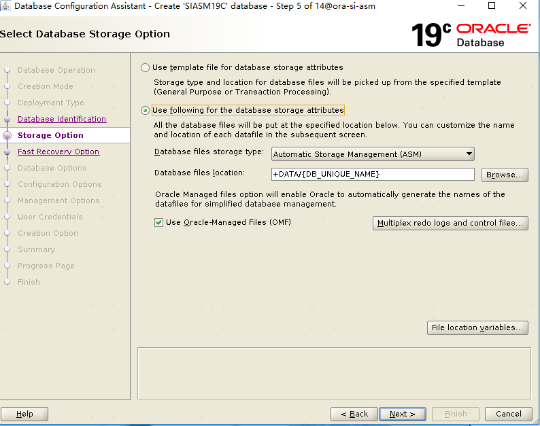This screenshot has width=540, height=426.
Task: Click Database Identification step bullet icon
Action: tap(7, 120)
